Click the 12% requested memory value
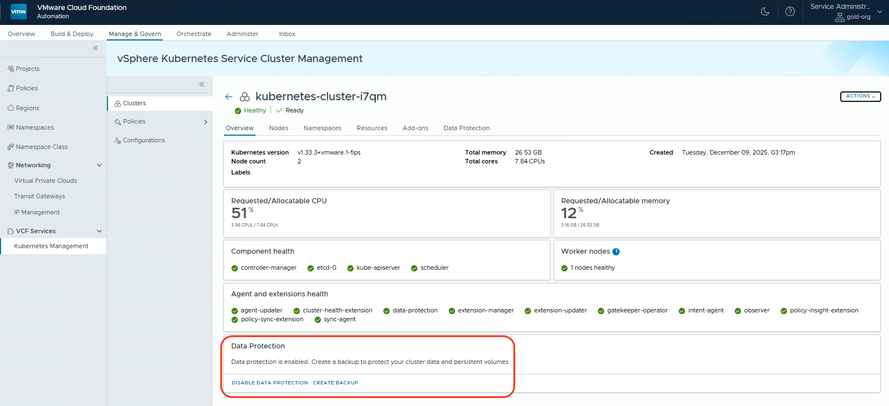This screenshot has width=889, height=406. tap(572, 213)
